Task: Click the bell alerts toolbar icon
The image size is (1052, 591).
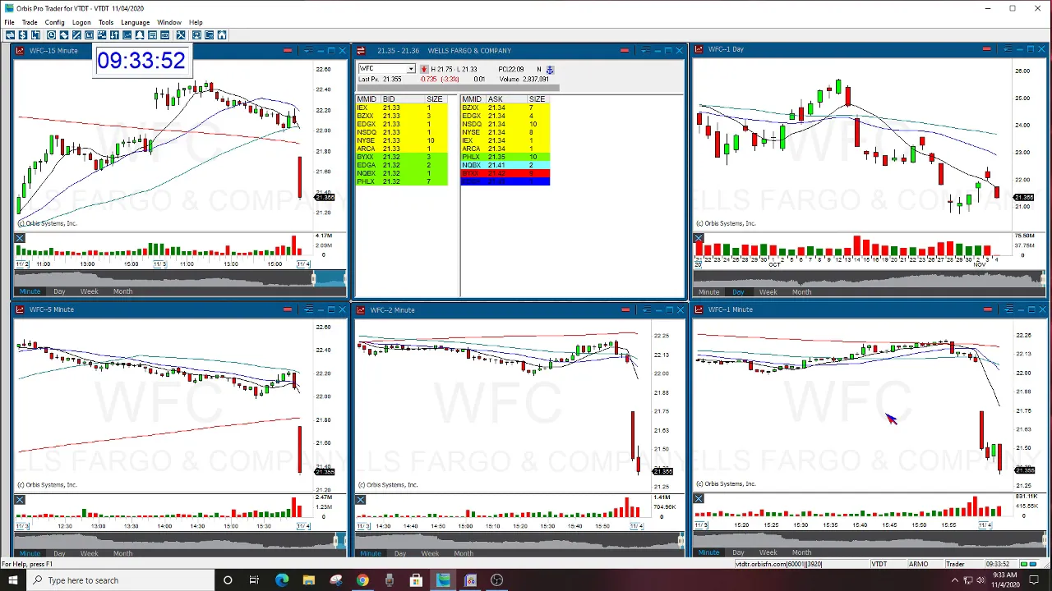Action: pyautogui.click(x=140, y=34)
